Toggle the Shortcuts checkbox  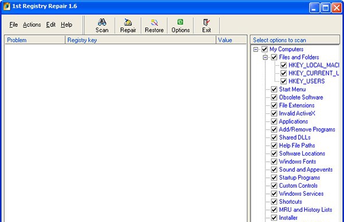[x=274, y=202]
